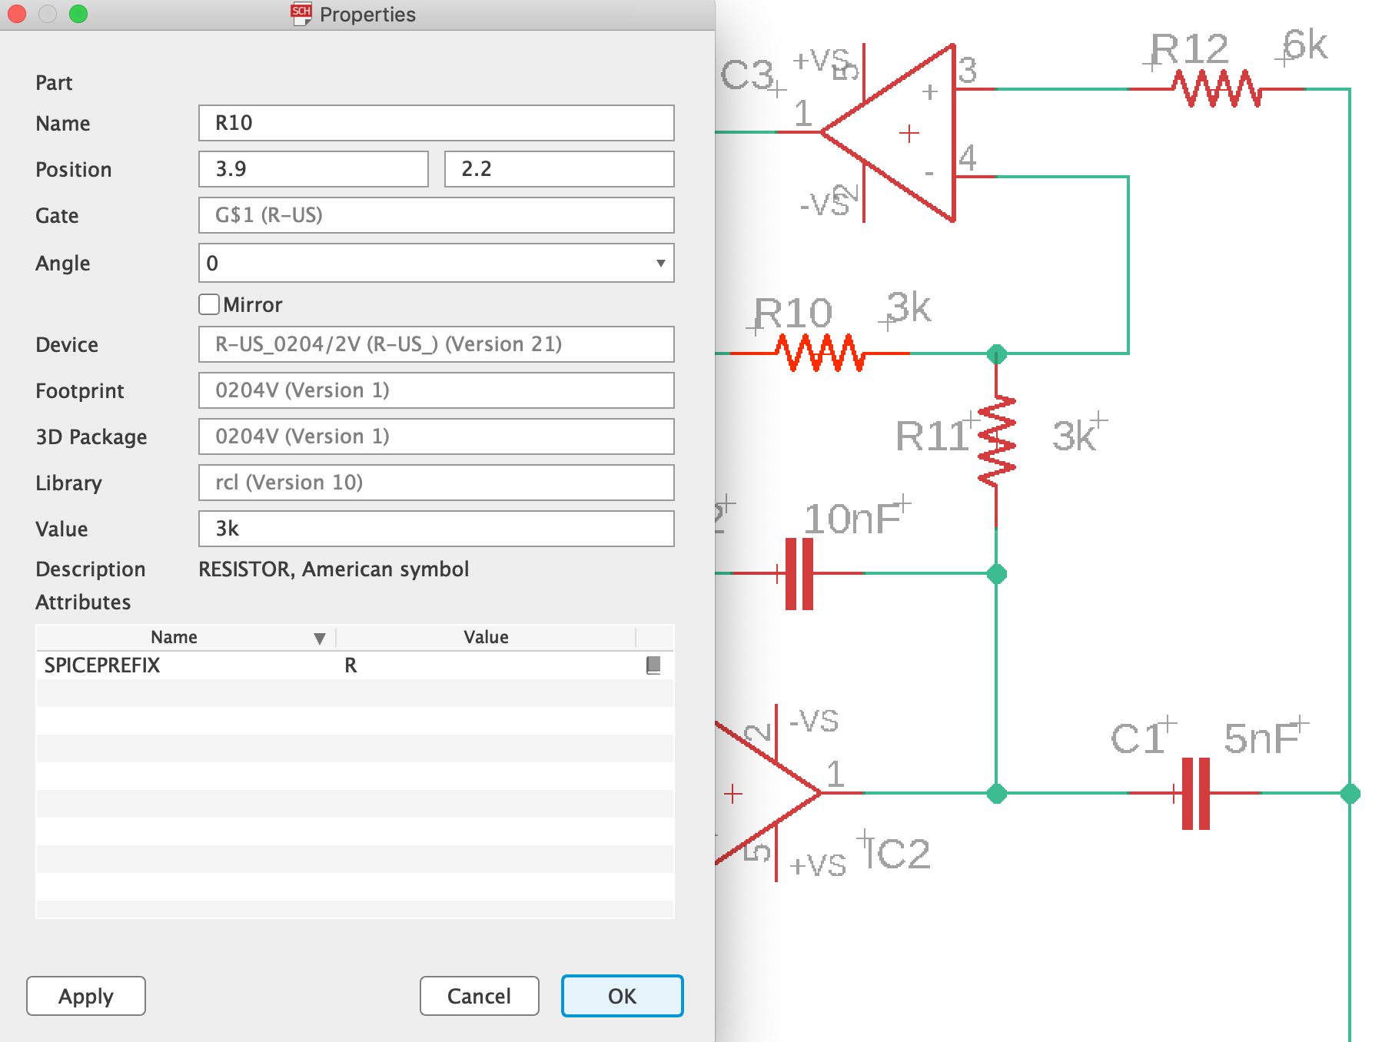The width and height of the screenshot is (1382, 1042).
Task: Click the Apply button
Action: [85, 996]
